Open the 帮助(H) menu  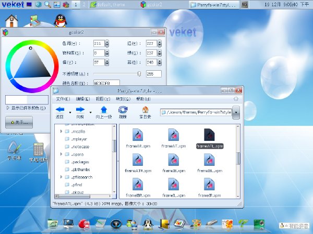click(143, 99)
